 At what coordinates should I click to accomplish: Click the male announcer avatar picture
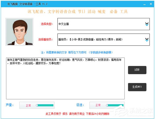coord(19,32)
